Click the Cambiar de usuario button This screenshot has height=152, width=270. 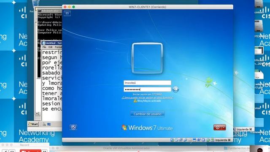click(147, 114)
